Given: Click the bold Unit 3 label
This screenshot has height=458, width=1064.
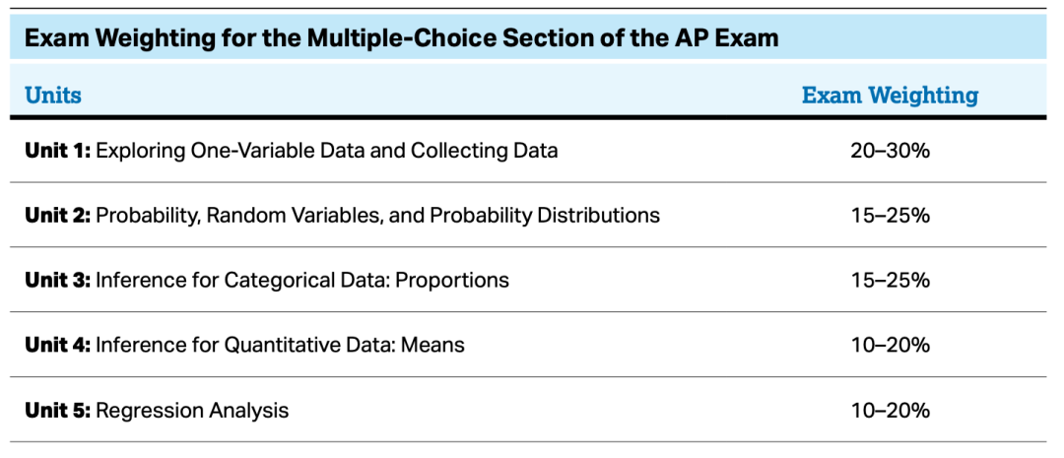Looking at the screenshot, I should click(x=58, y=280).
